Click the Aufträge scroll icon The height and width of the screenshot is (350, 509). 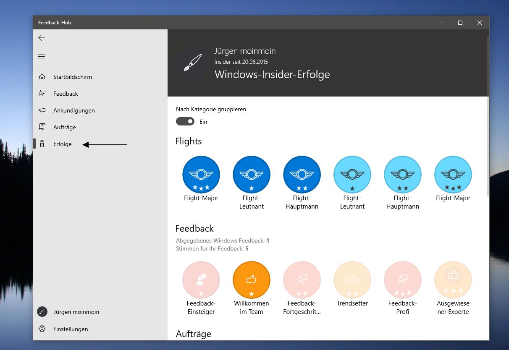[42, 127]
